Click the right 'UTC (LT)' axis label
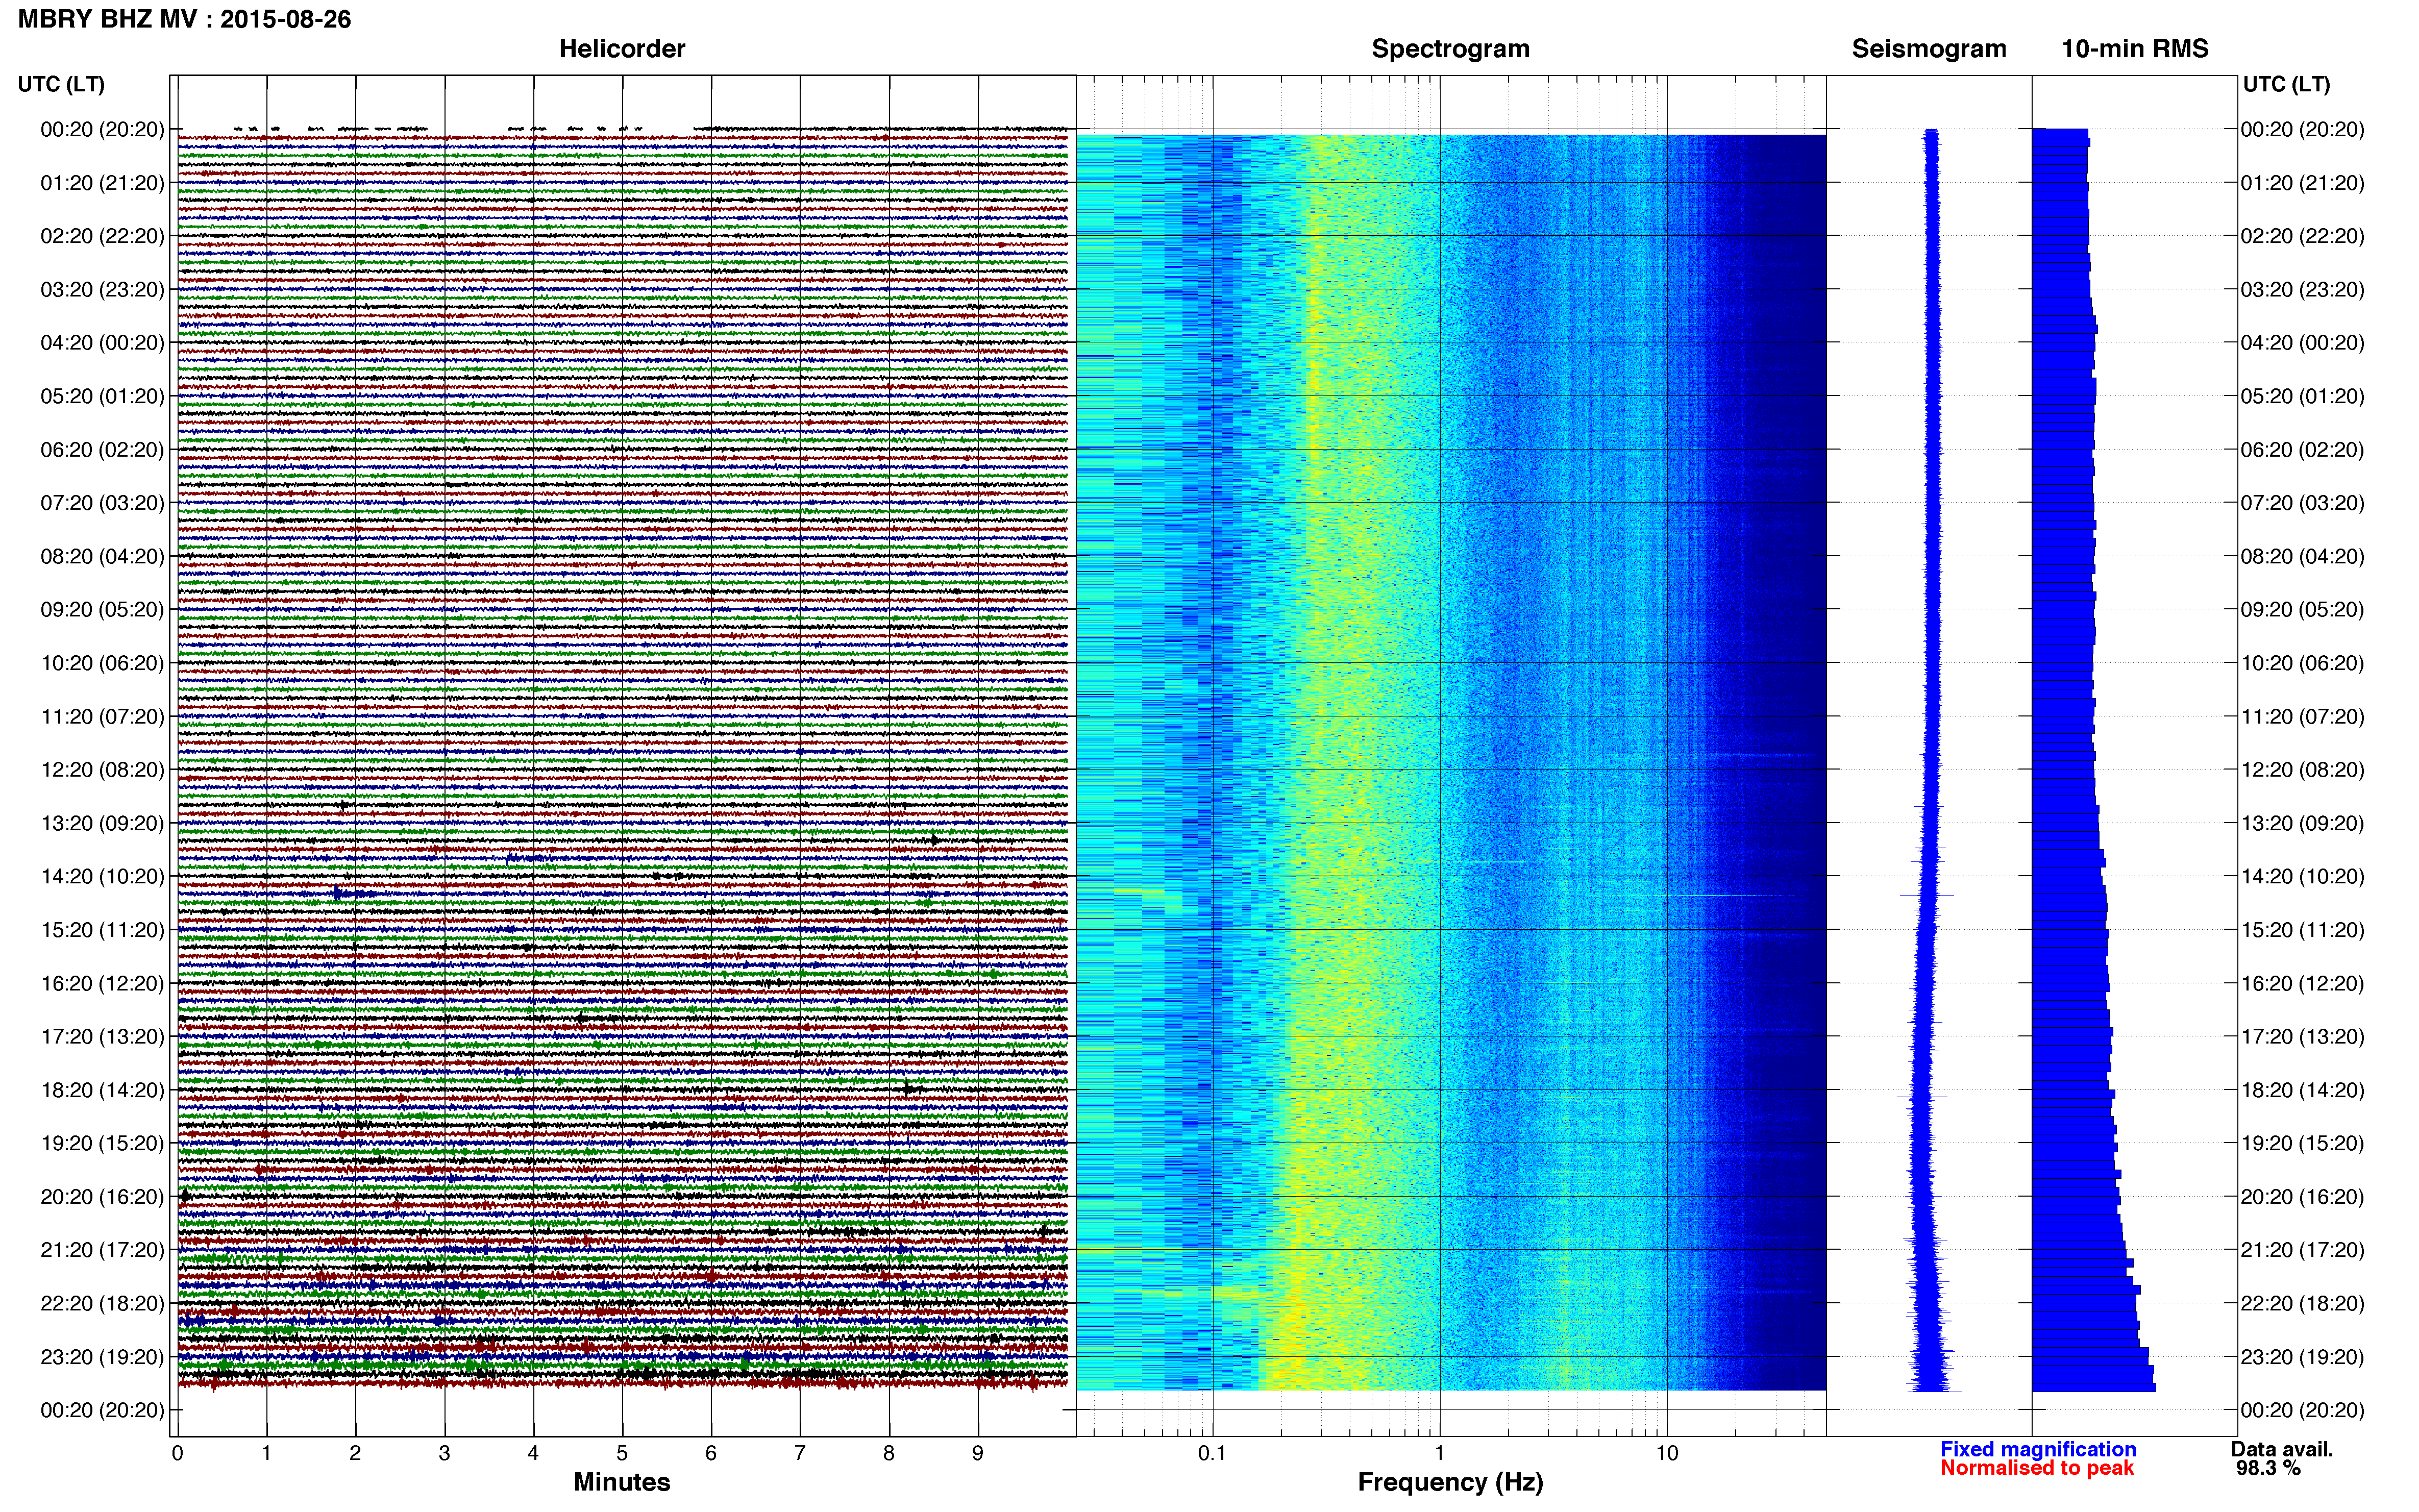 2286,84
